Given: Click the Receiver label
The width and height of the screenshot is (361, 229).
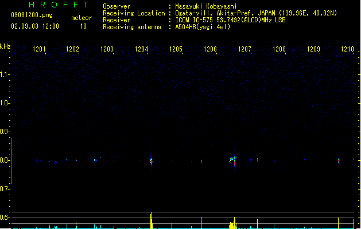Looking at the screenshot, I should [x=117, y=20].
